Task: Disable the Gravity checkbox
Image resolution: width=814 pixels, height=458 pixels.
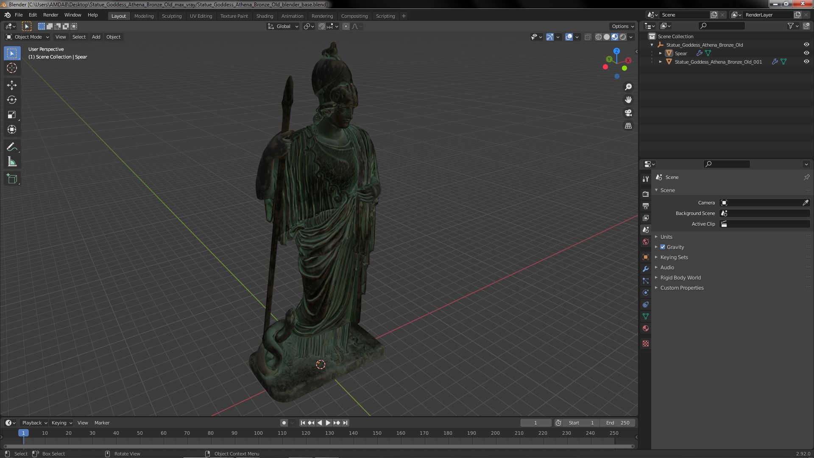Action: pyautogui.click(x=663, y=247)
